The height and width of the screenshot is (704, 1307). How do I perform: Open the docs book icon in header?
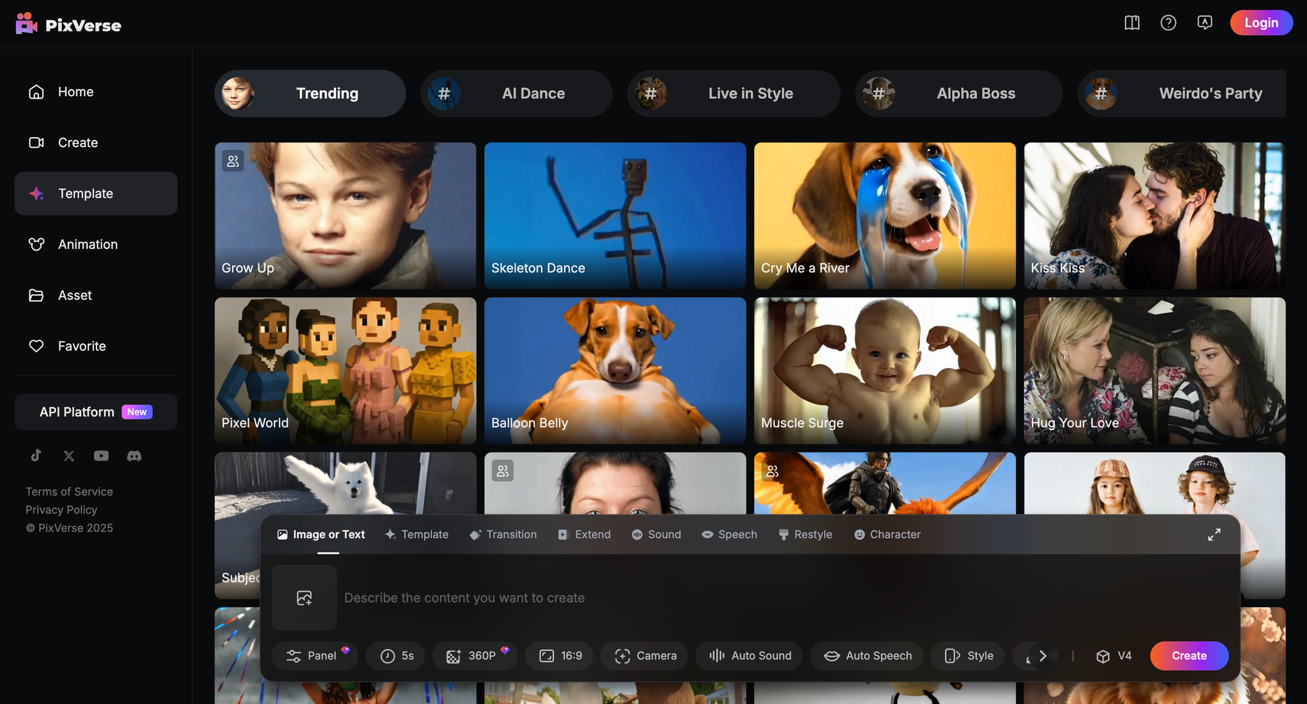coord(1132,23)
